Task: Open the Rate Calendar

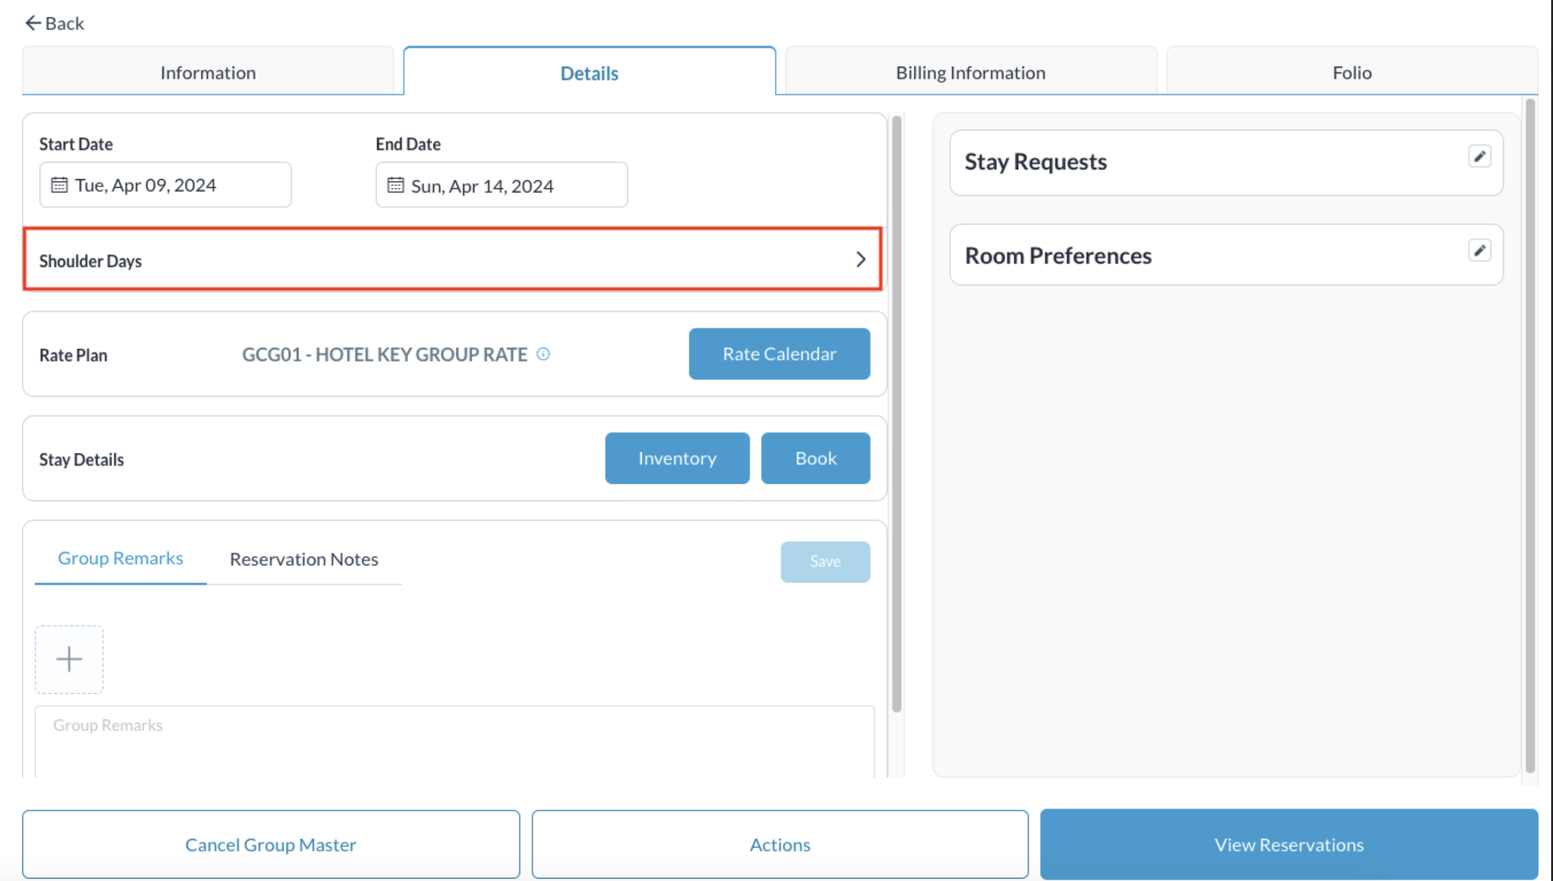Action: pos(779,354)
